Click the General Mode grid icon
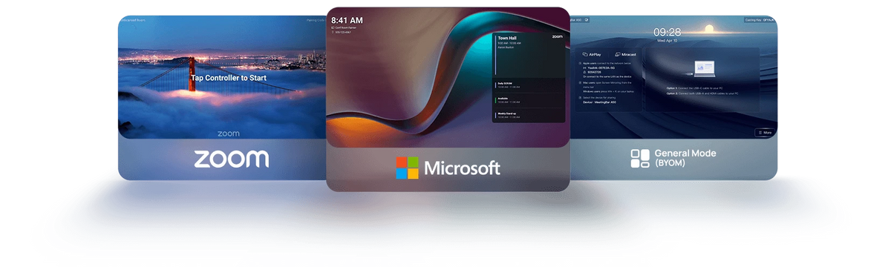Screen dimensions: 891x267 (x=640, y=158)
